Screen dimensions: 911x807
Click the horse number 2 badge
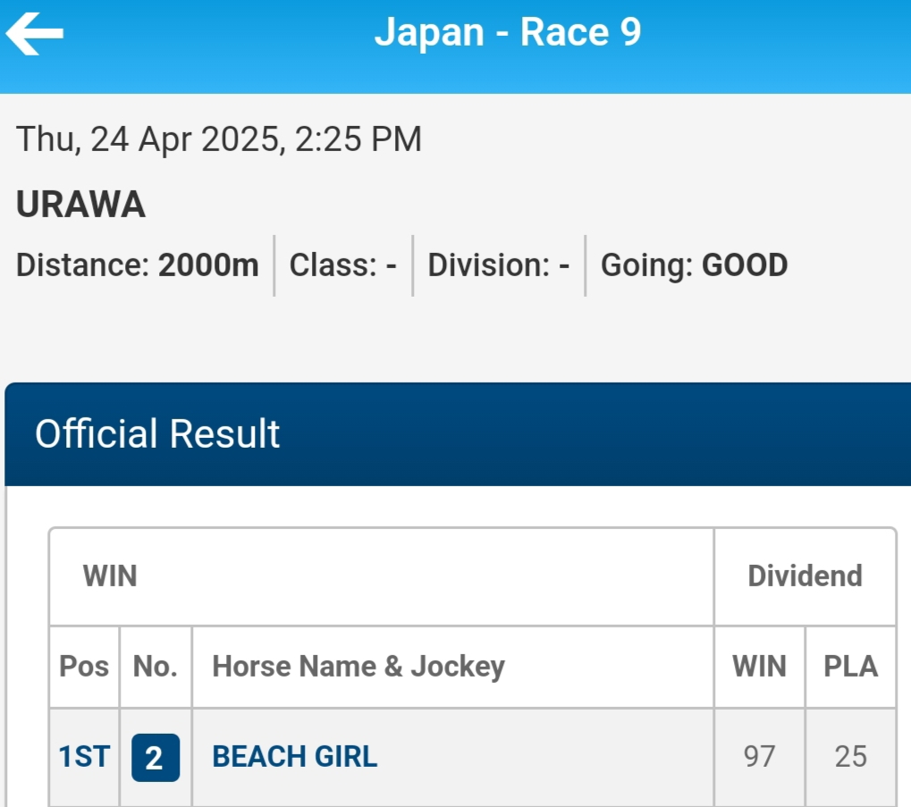[155, 758]
